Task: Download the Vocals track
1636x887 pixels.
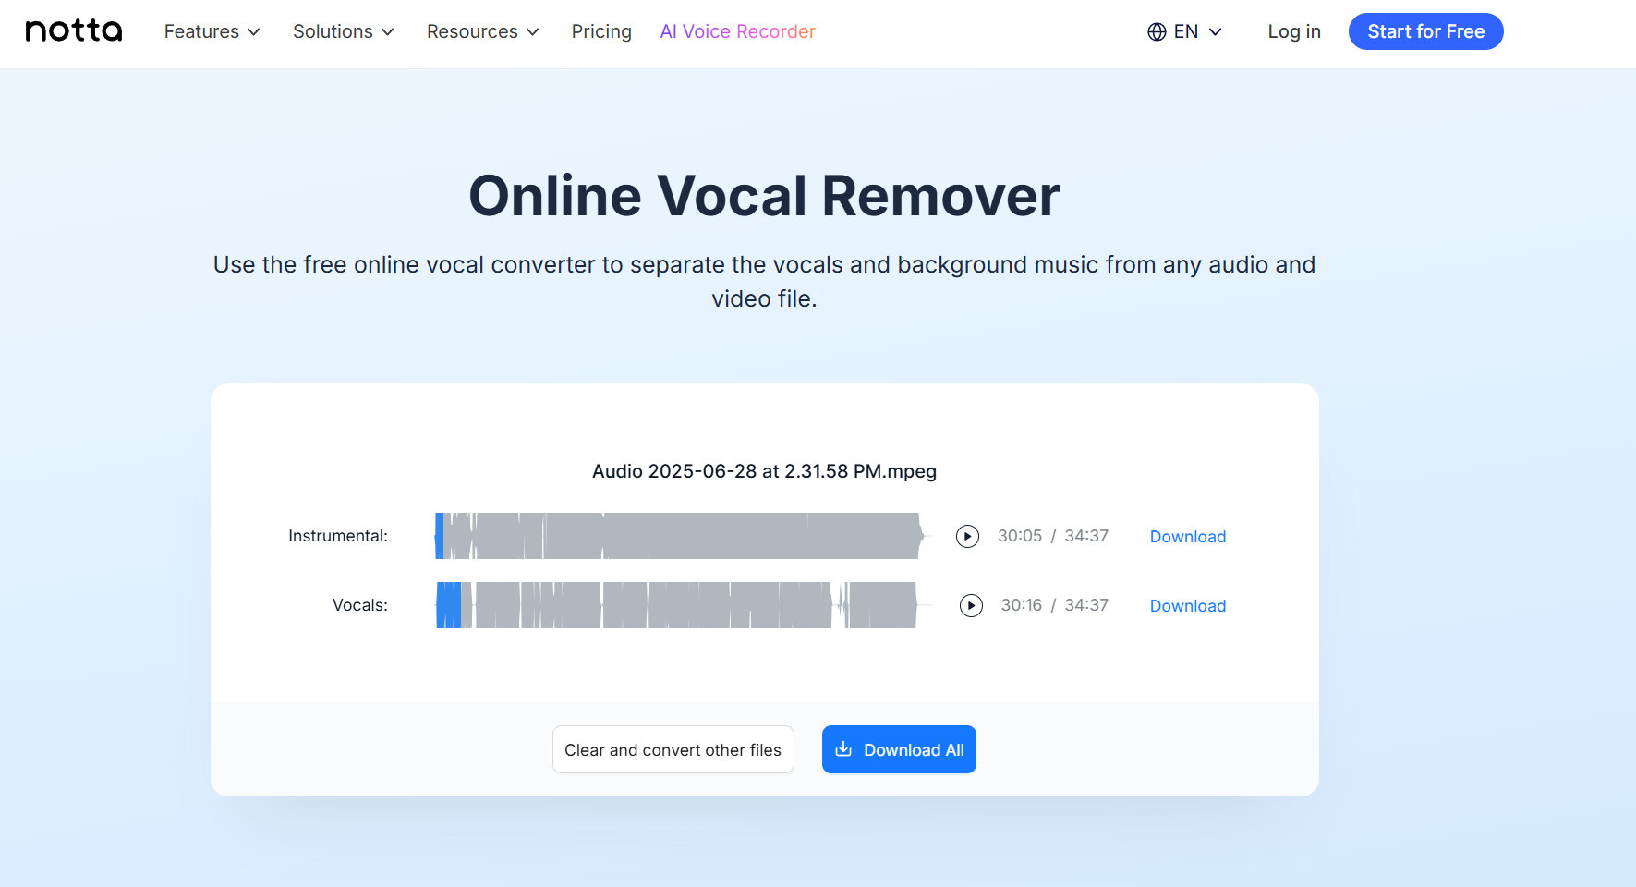Action: coord(1188,605)
